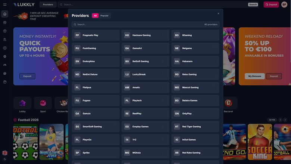Screen dimensions: 291x164
Task: Select Pragmatic Play provider
Action: 96,35
